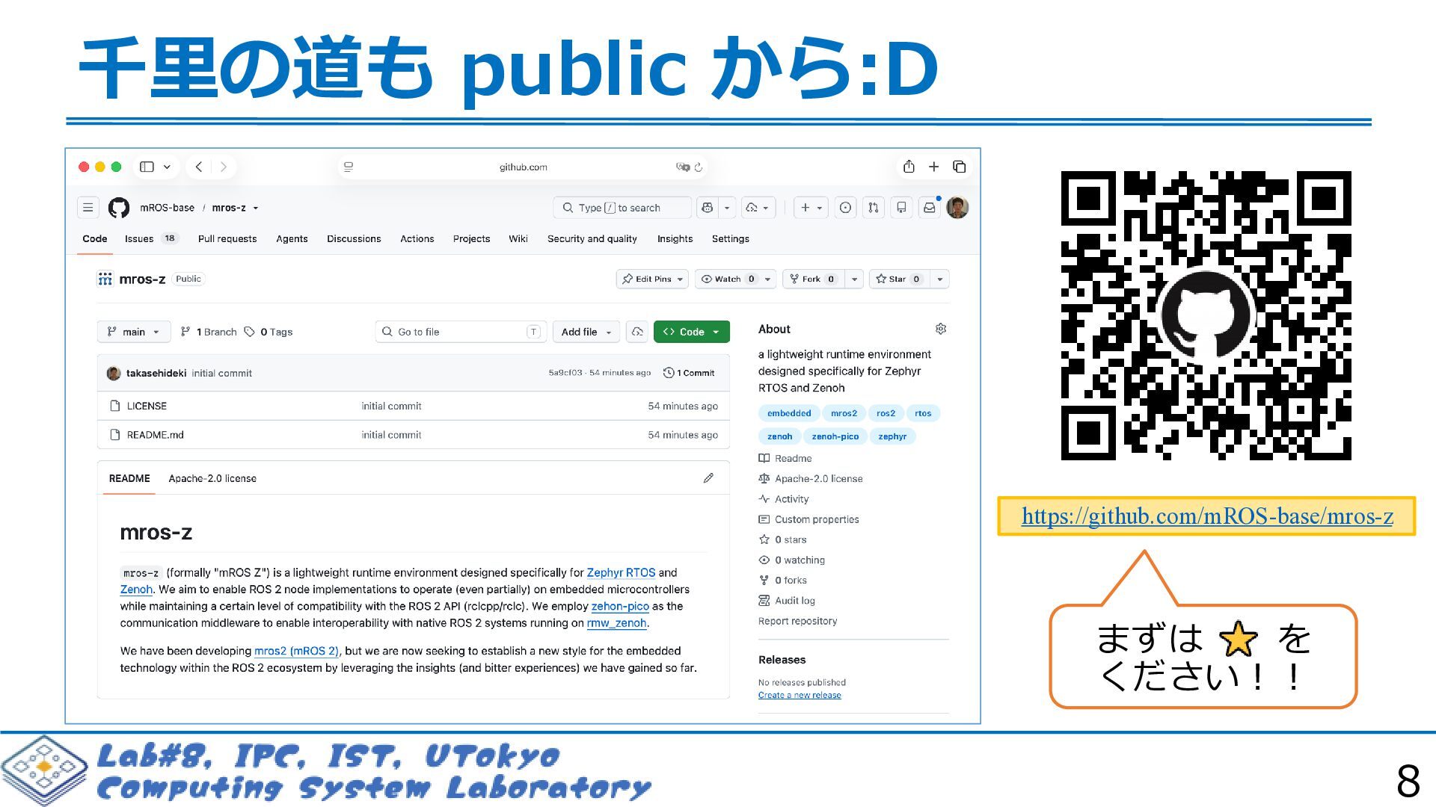Click 'Create a new release' link

point(800,695)
